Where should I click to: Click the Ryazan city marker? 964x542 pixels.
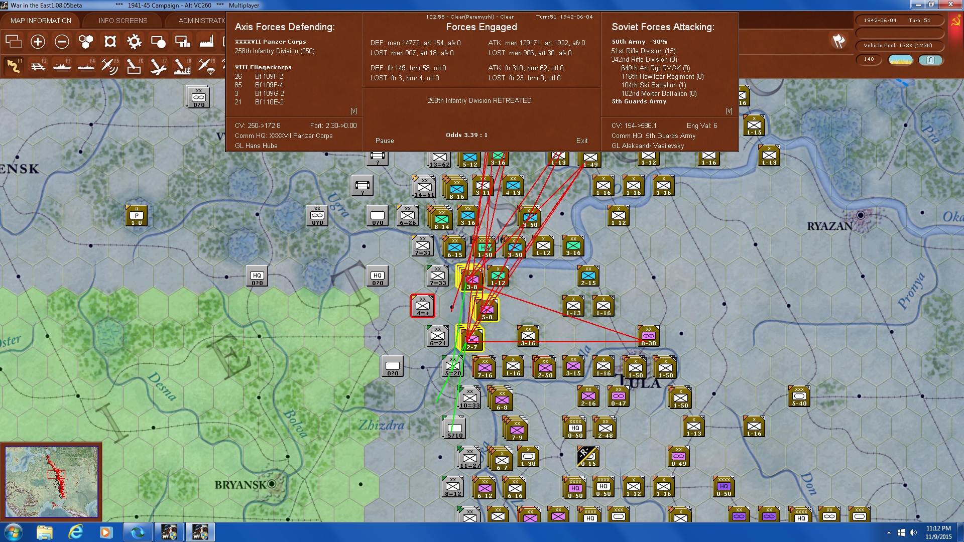(861, 215)
